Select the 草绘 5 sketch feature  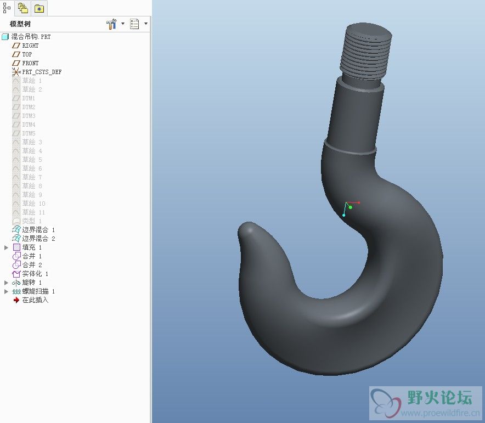click(32, 160)
